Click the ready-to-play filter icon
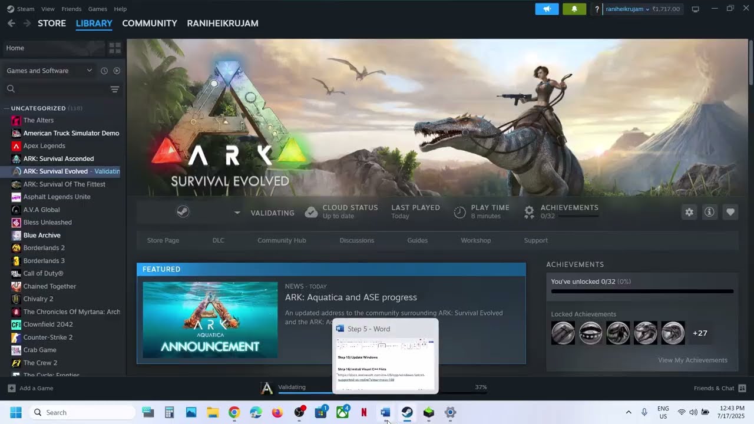Viewport: 754px width, 424px height. (117, 71)
